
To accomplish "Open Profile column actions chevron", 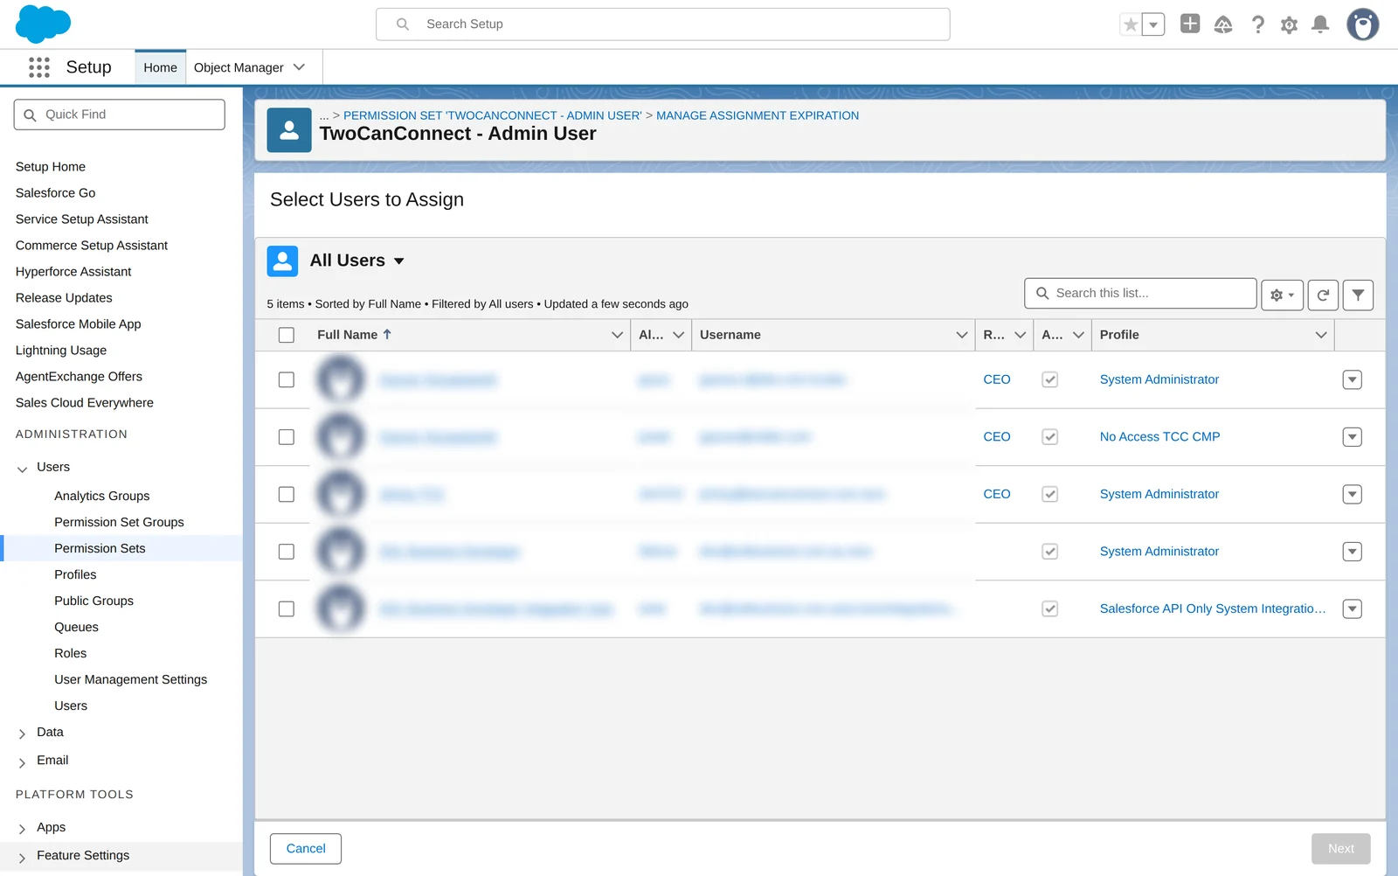I will pyautogui.click(x=1321, y=335).
